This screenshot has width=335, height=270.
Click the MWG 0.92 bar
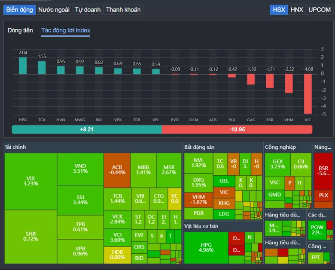coord(80,70)
